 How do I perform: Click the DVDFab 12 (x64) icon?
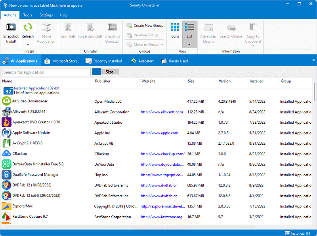click(x=6, y=195)
